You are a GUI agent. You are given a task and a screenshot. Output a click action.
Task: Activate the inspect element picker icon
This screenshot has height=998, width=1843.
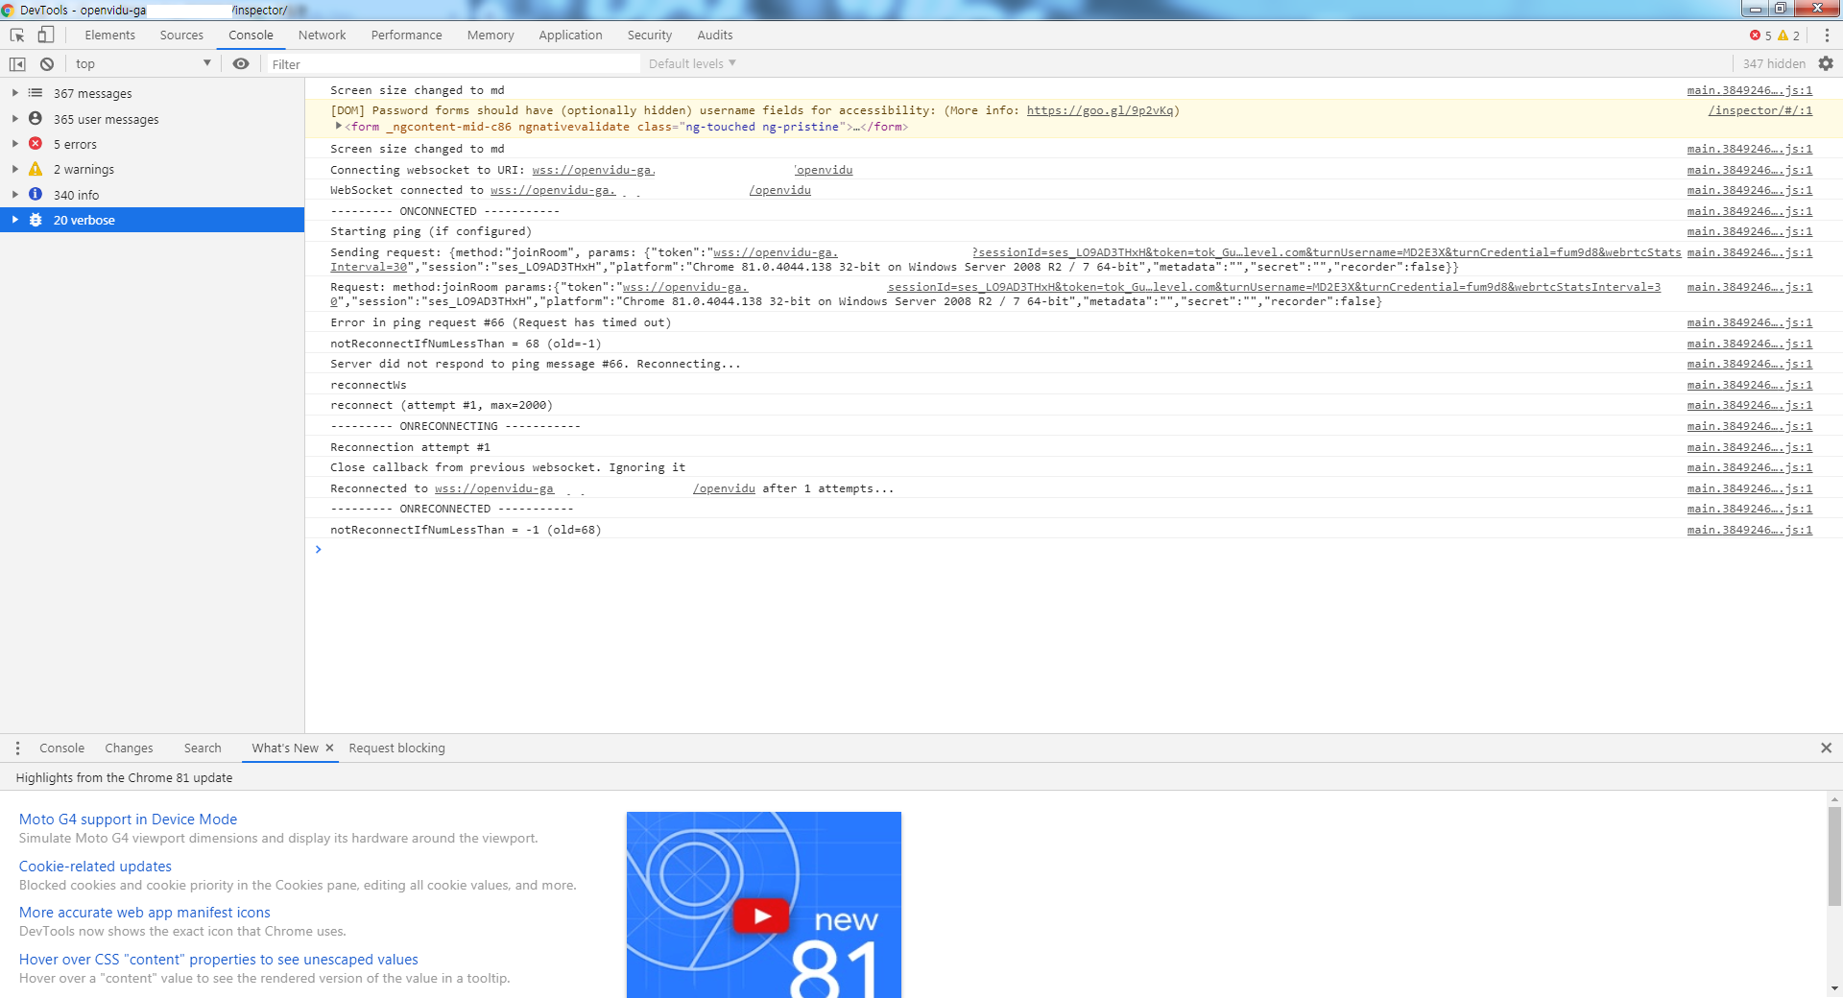pyautogui.click(x=17, y=36)
